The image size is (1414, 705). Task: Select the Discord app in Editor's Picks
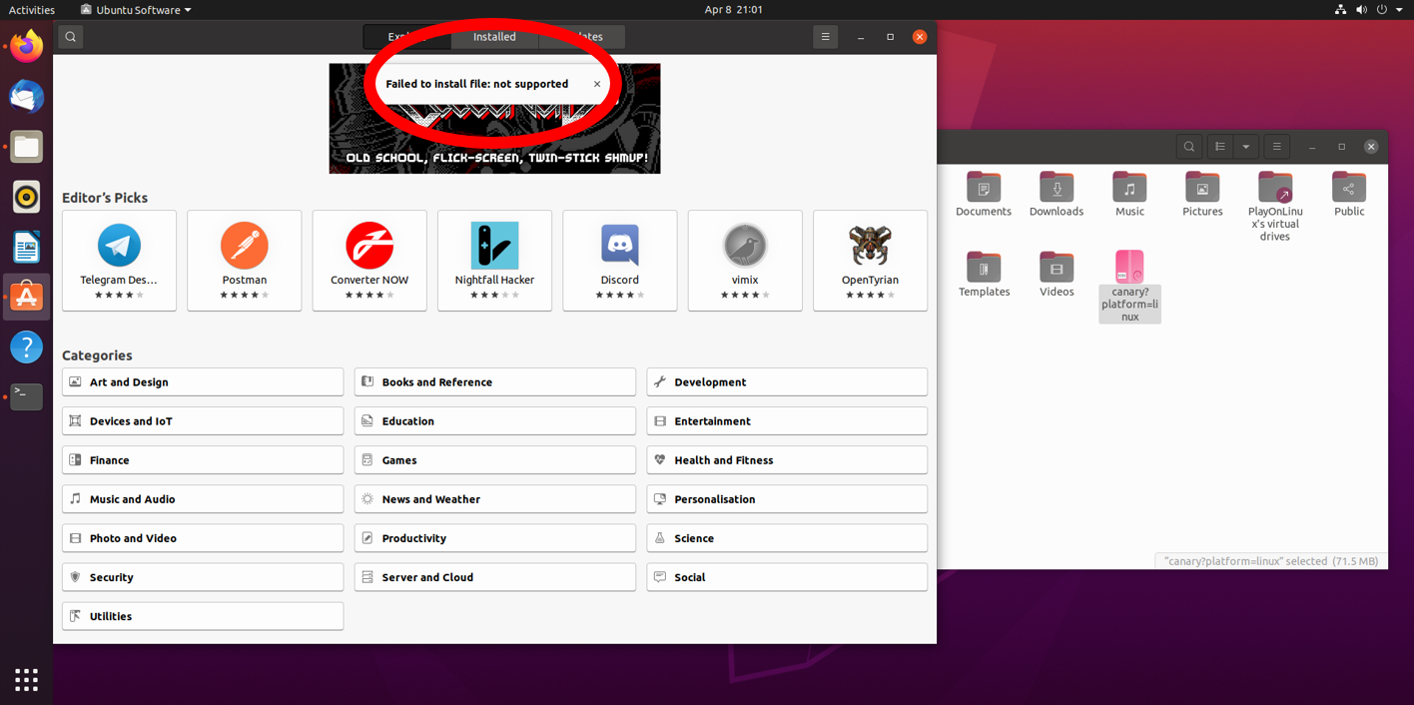(620, 260)
